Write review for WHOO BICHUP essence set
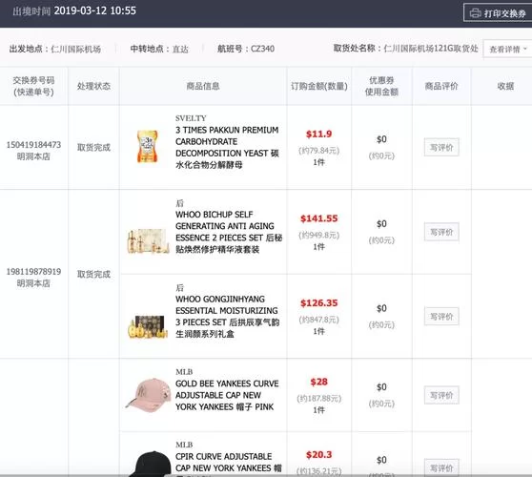Screen dimensions: 532x477 tap(441, 232)
